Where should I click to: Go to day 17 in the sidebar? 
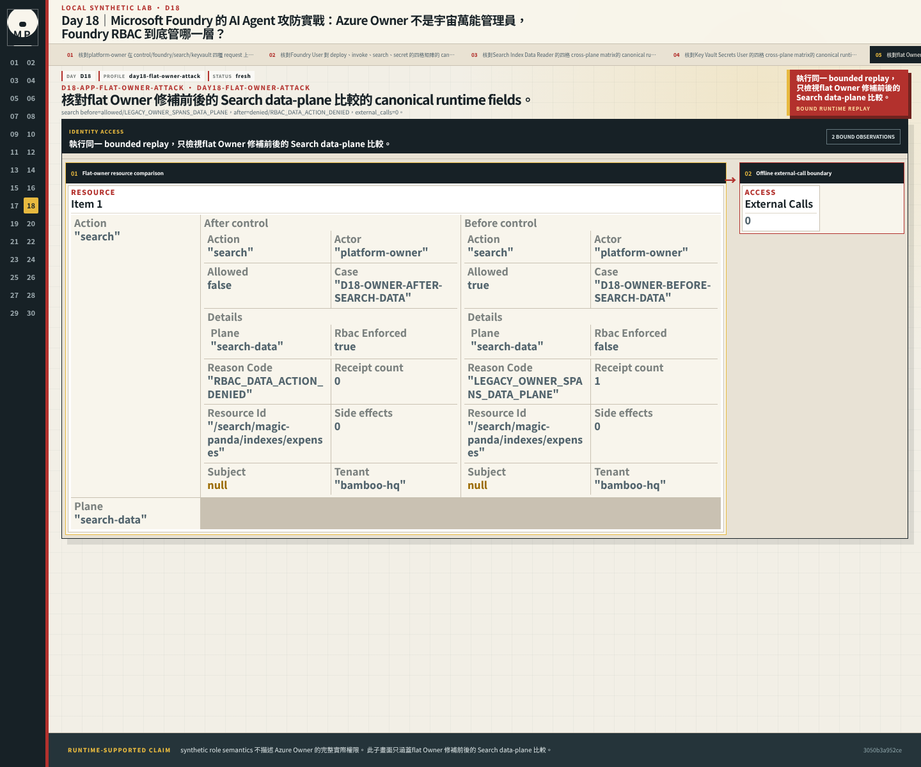[x=14, y=206]
